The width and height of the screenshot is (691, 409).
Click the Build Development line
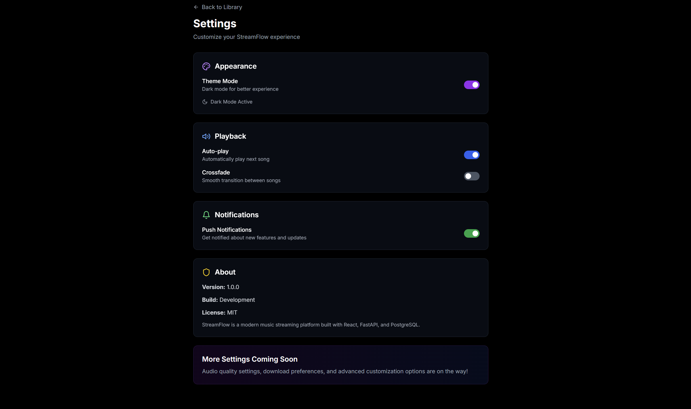tap(228, 300)
